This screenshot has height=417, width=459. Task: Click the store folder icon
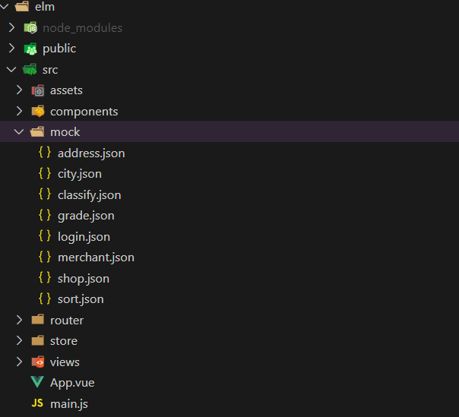(38, 340)
